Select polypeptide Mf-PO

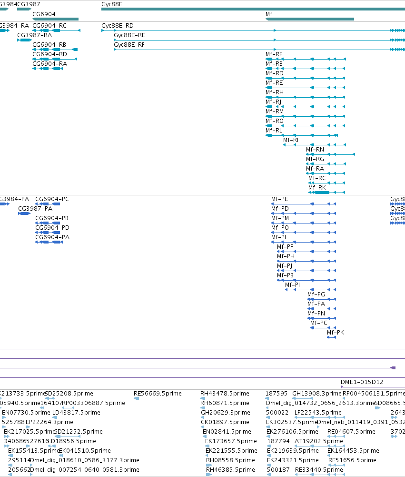(x=280, y=228)
